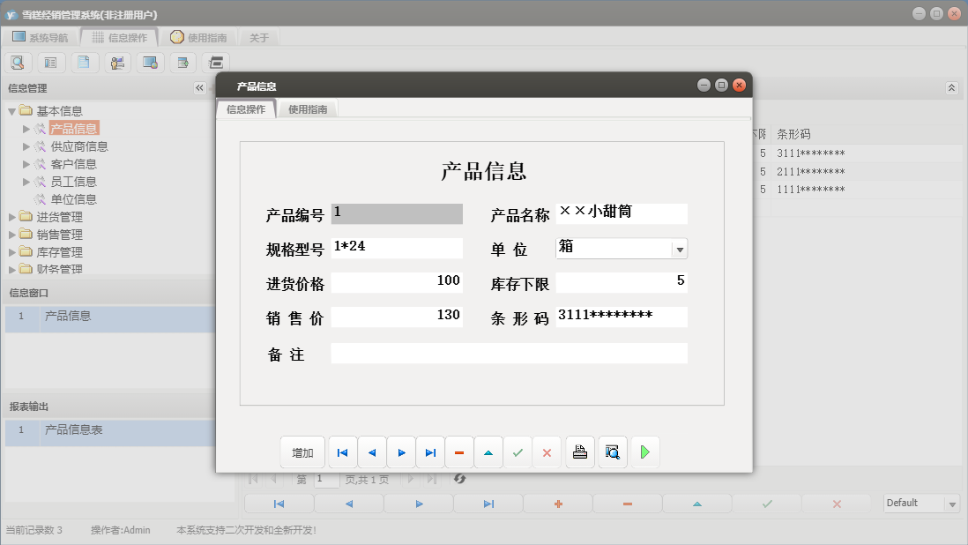Click the export data toolbar icon
Screen dimensions: 968x545
(181, 63)
